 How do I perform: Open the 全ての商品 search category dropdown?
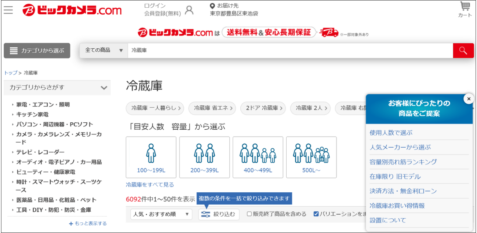[x=104, y=51]
